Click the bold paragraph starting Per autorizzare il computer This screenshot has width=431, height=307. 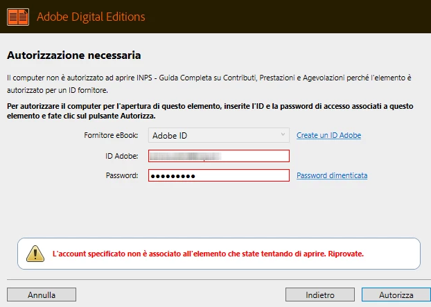210,111
